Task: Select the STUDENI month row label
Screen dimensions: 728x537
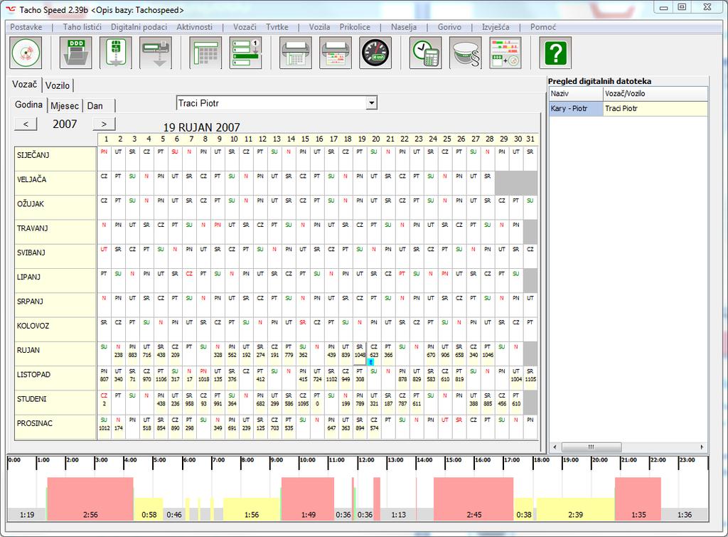Action: click(55, 403)
